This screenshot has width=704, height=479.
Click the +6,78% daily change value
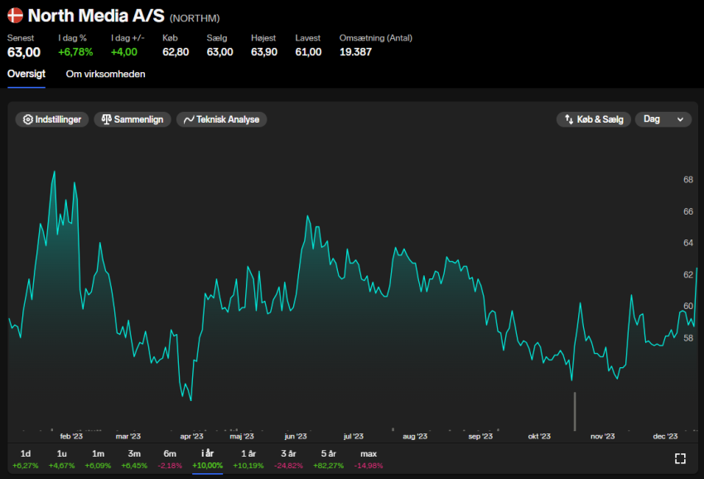pyautogui.click(x=75, y=52)
